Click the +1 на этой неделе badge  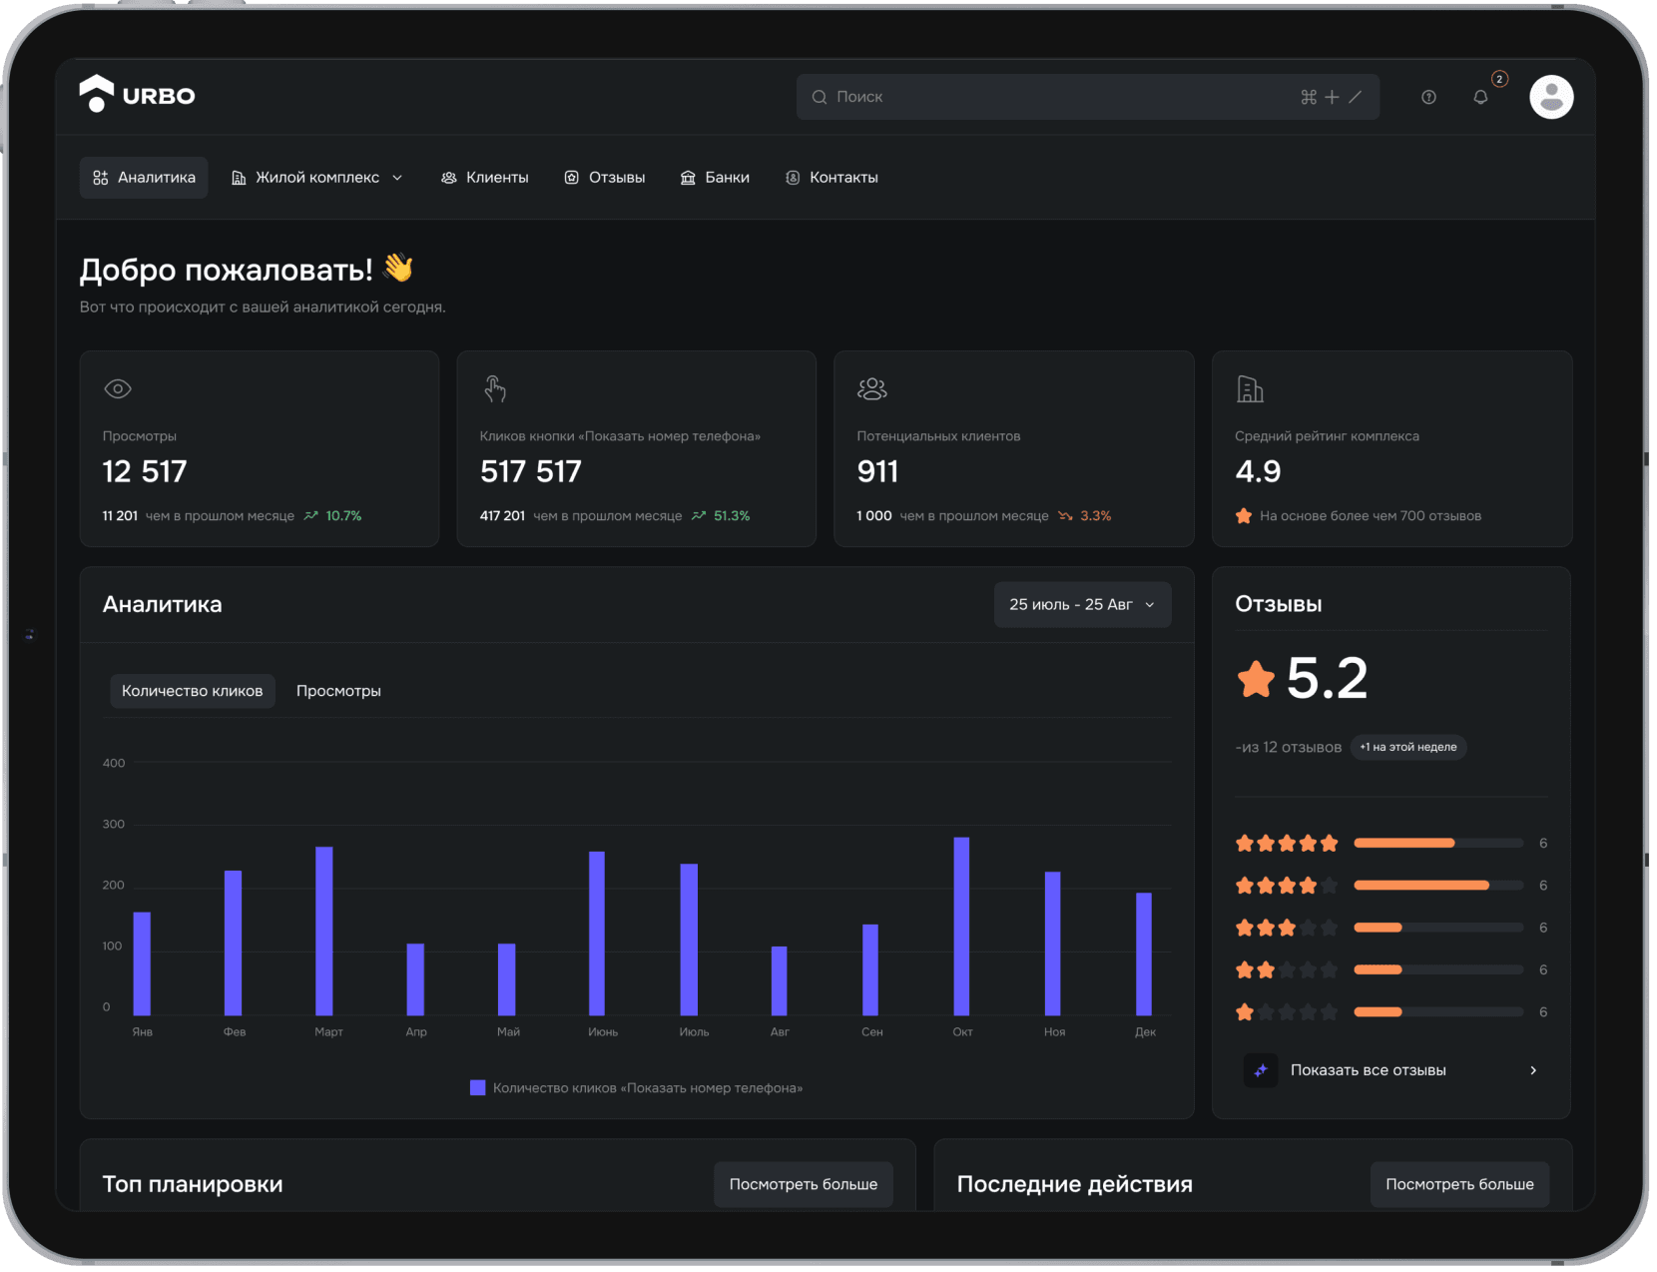[x=1408, y=747]
